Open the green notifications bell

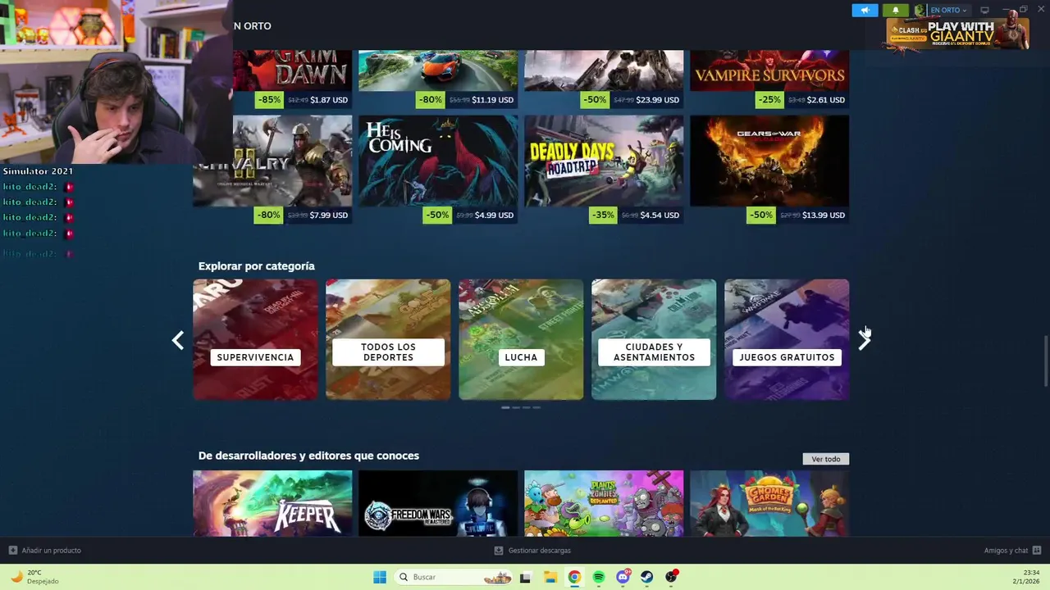[x=896, y=10]
